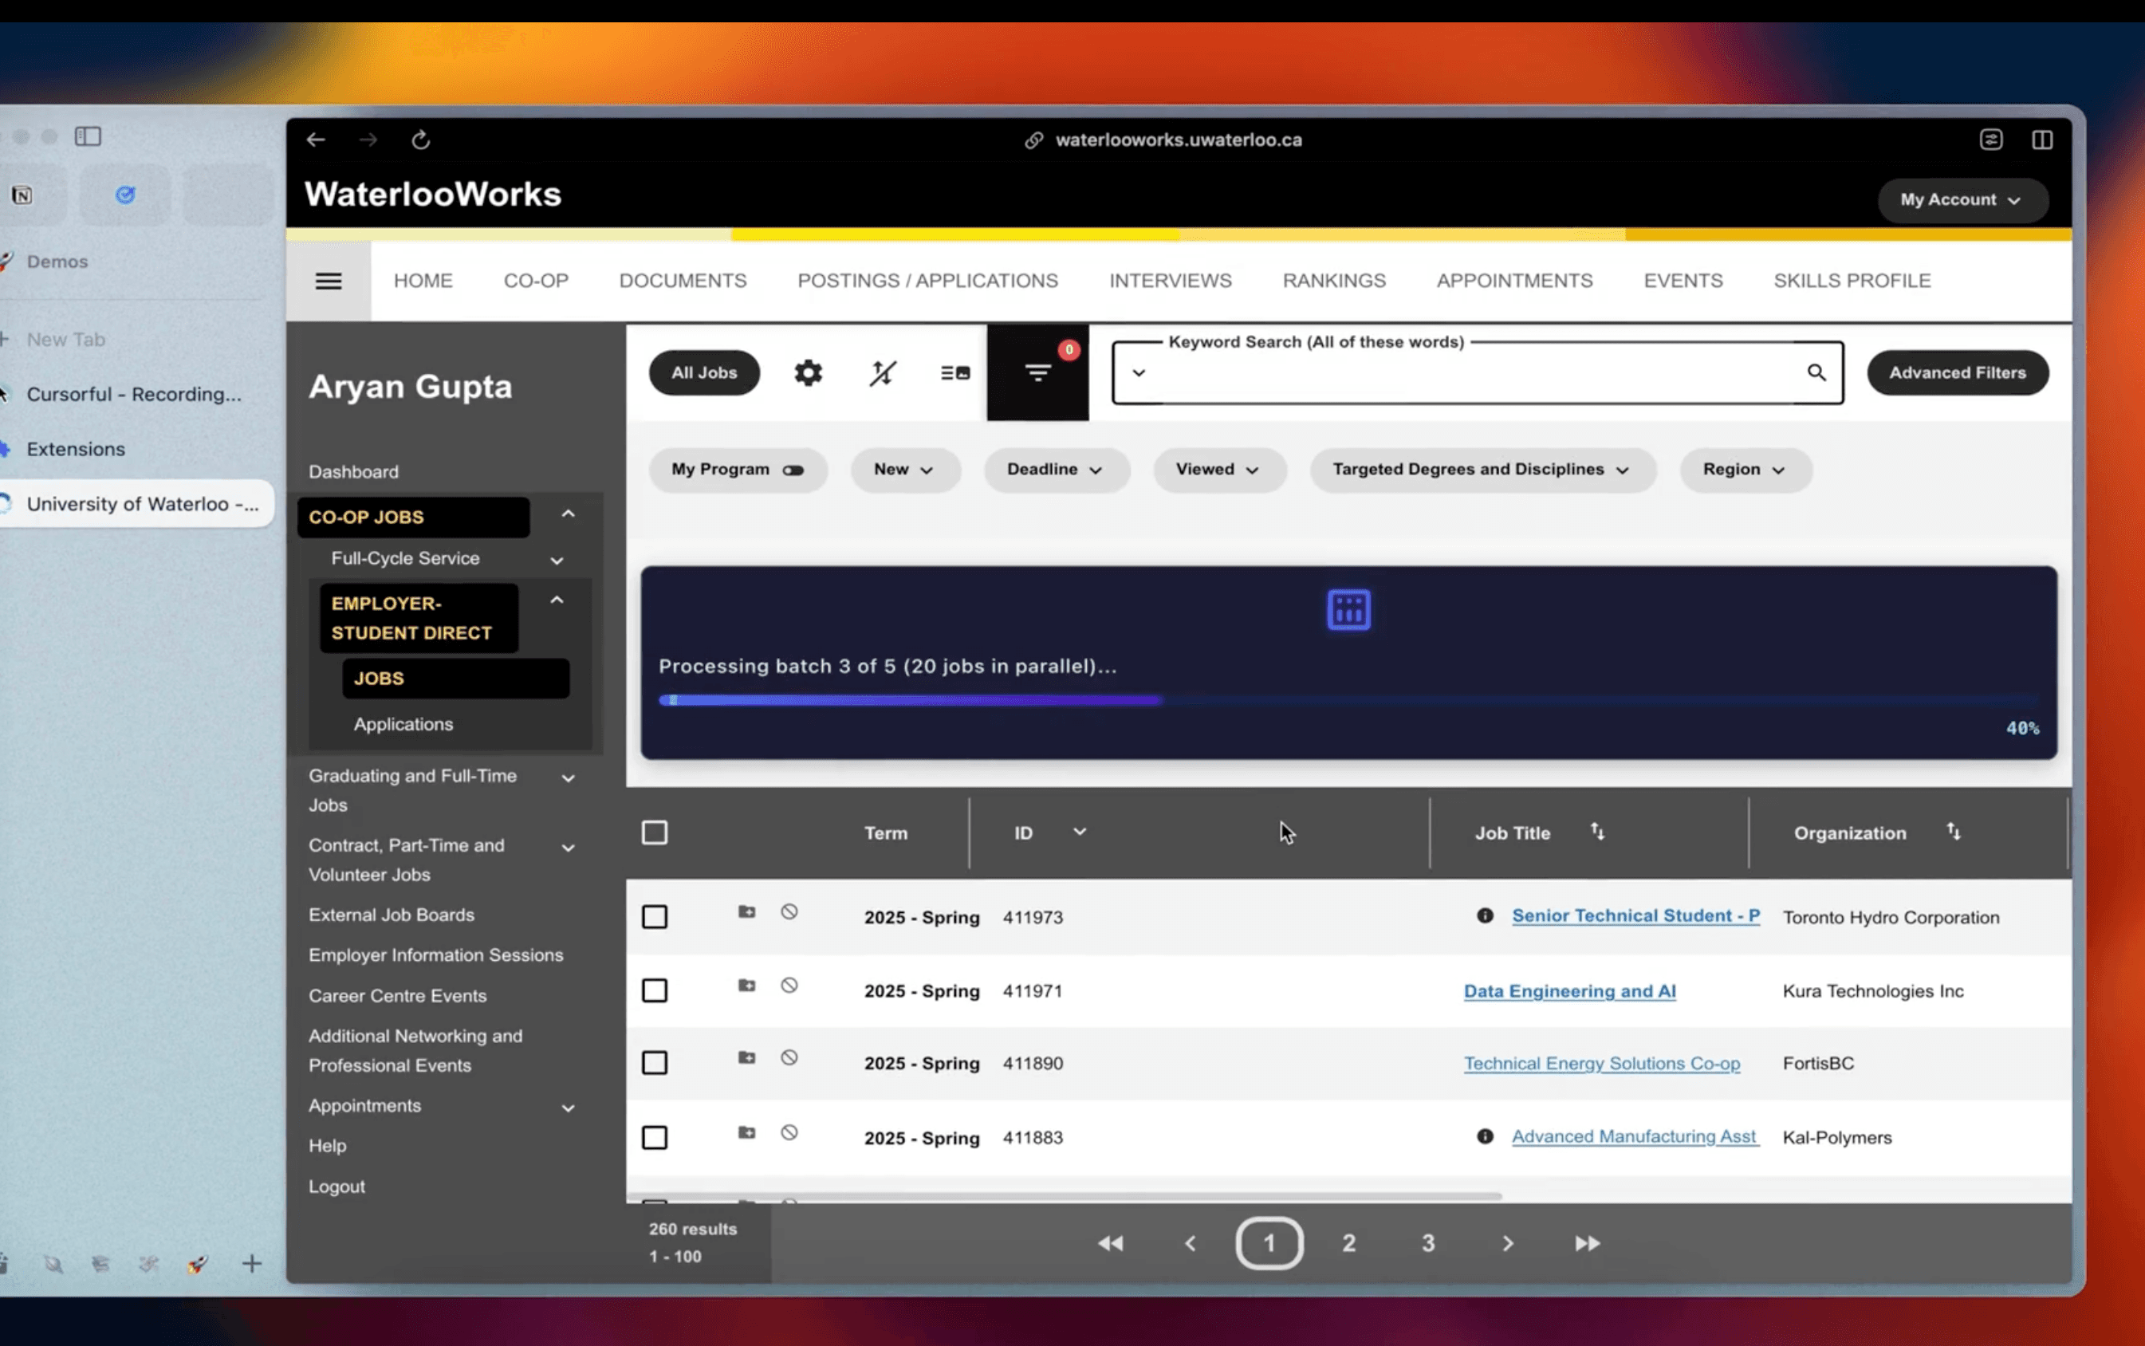This screenshot has height=1346, width=2145.
Task: Jump to last results page
Action: (1587, 1244)
